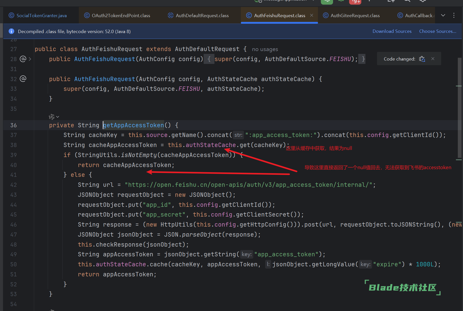The width and height of the screenshot is (463, 311).
Task: Click line number 42 in the gutter
Action: 13,185
